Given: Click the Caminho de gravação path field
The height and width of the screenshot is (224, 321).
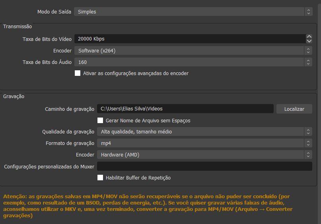Looking at the screenshot, I should (185, 109).
